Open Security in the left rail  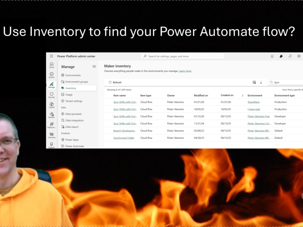(52, 95)
